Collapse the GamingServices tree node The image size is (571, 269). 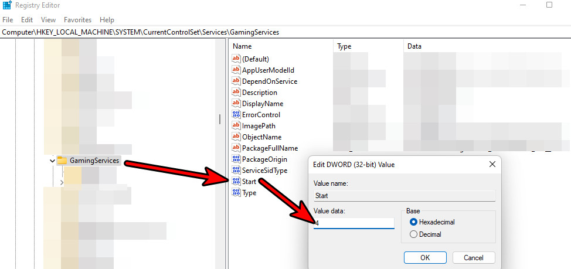click(x=53, y=161)
